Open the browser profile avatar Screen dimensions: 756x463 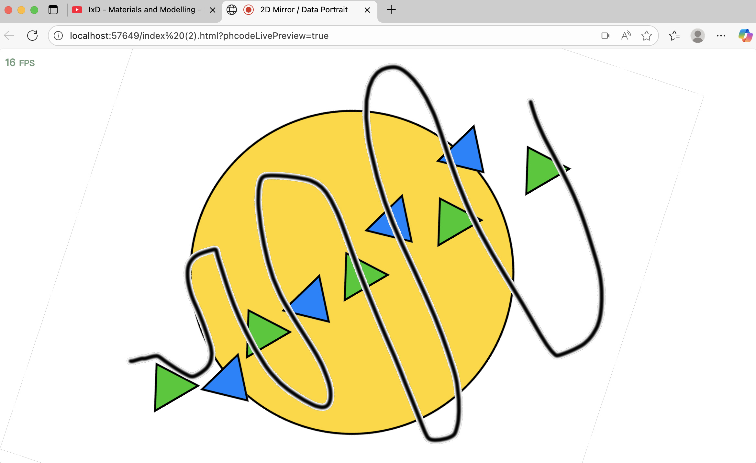698,36
